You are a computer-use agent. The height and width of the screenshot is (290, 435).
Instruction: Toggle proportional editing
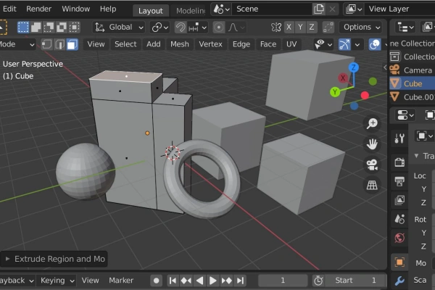[219, 28]
